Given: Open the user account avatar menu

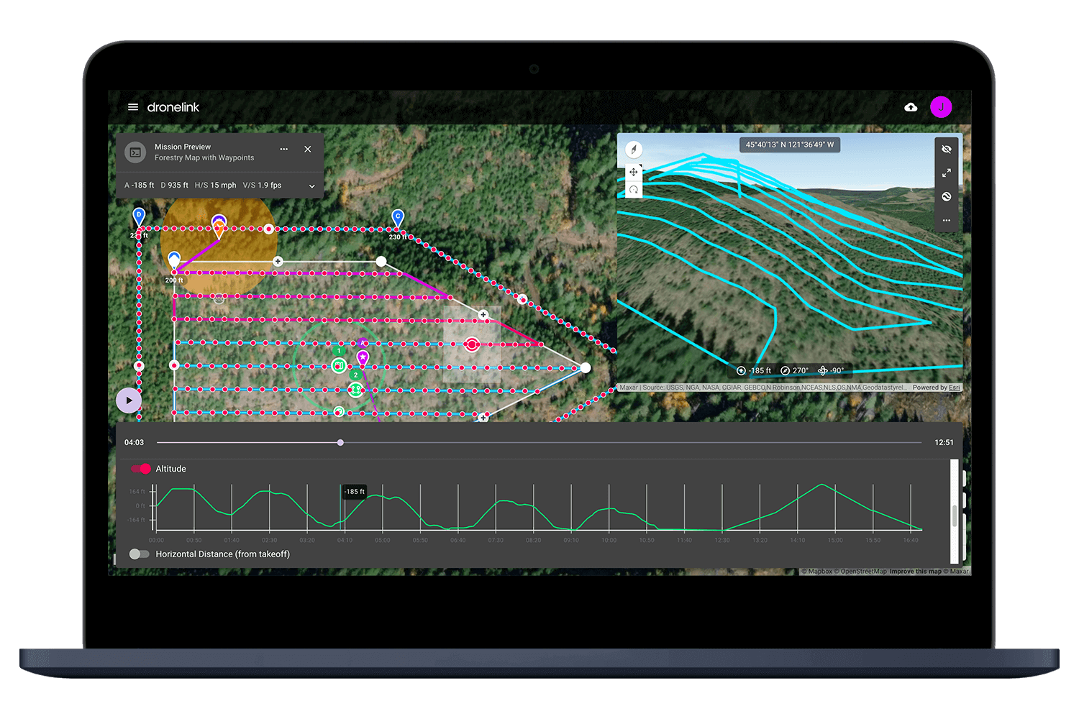Looking at the screenshot, I should coord(942,106).
